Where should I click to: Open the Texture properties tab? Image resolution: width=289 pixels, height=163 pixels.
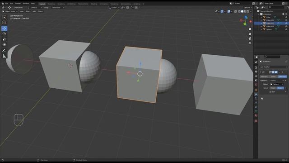click(x=256, y=121)
